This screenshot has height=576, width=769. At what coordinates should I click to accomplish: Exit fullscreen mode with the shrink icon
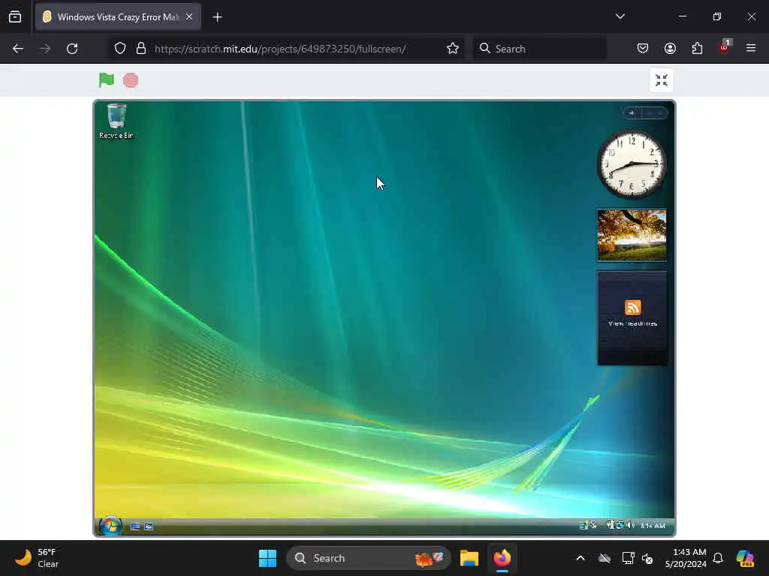pyautogui.click(x=661, y=80)
